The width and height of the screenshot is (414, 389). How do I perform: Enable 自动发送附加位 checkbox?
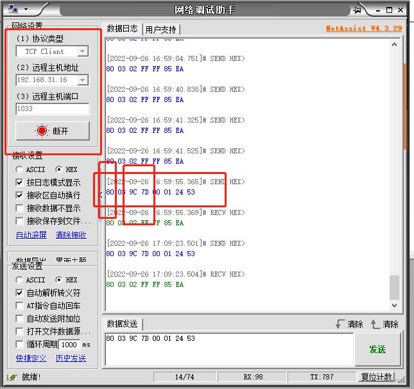coord(19,319)
